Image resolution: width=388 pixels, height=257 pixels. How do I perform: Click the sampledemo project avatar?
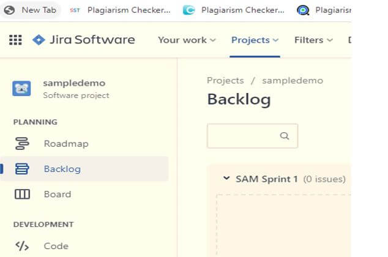22,89
